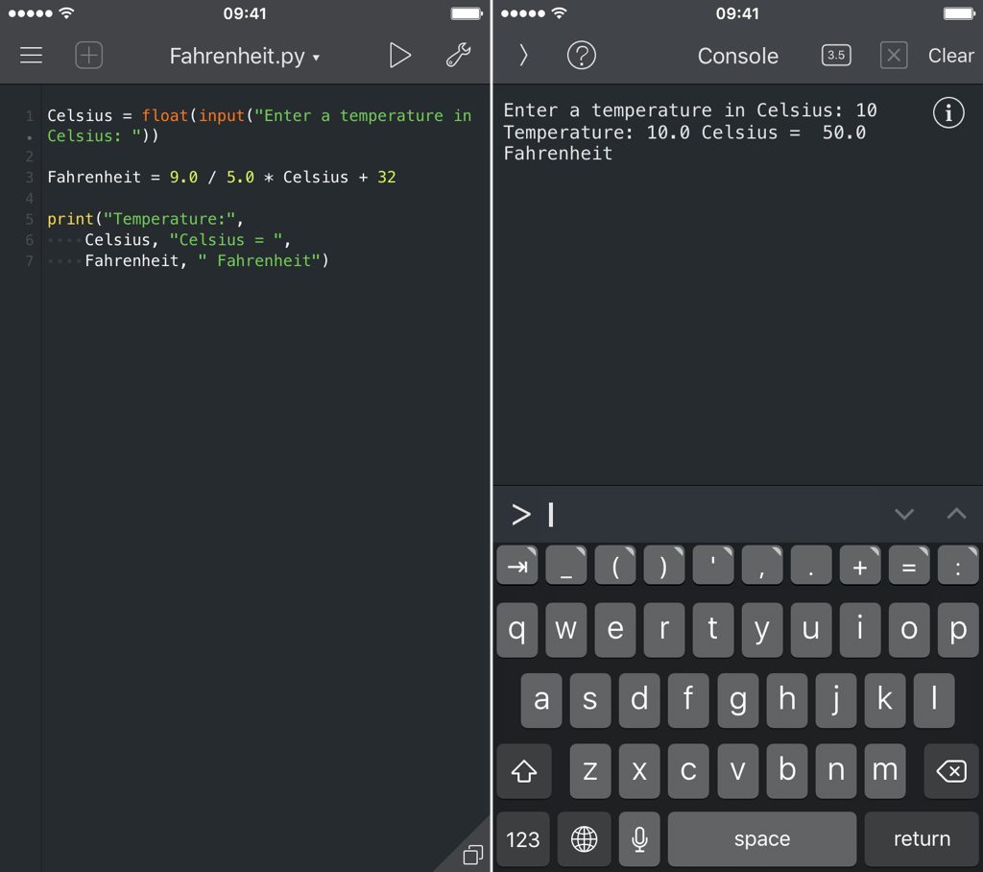Tap the return key
The height and width of the screenshot is (872, 983).
pos(922,838)
